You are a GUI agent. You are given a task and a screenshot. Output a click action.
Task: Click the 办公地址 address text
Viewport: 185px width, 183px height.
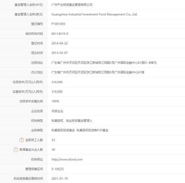click(x=98, y=72)
